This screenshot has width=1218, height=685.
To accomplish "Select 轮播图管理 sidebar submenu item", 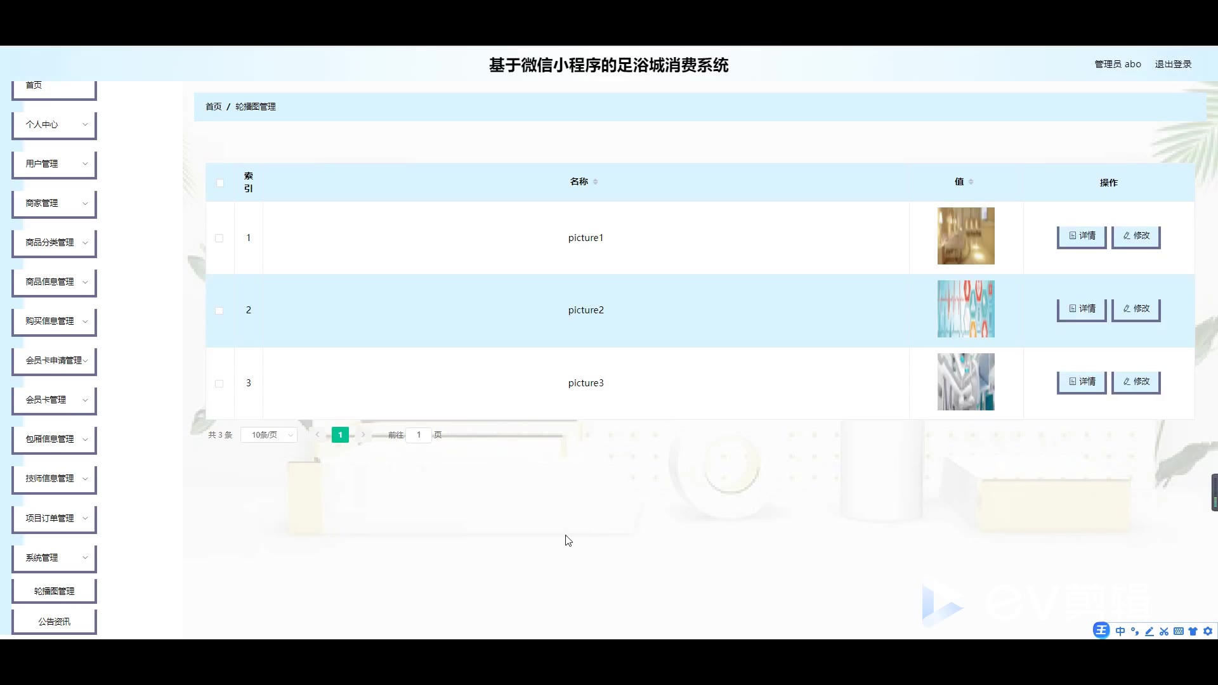I will [54, 591].
